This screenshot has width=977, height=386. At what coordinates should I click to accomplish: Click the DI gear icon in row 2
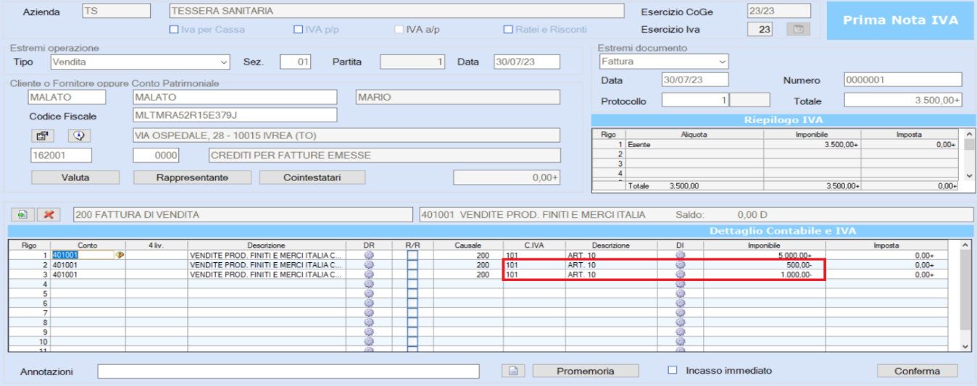tap(680, 265)
